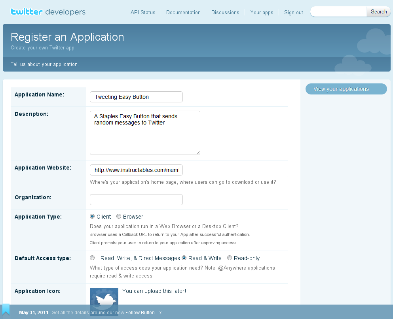Click the Application Name field

pos(137,97)
